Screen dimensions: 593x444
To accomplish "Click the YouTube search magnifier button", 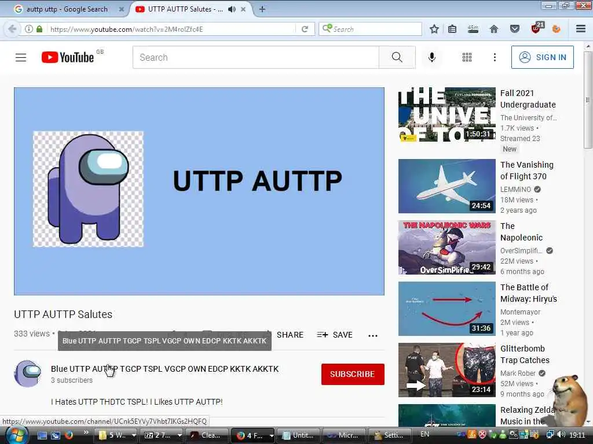I will pyautogui.click(x=397, y=57).
